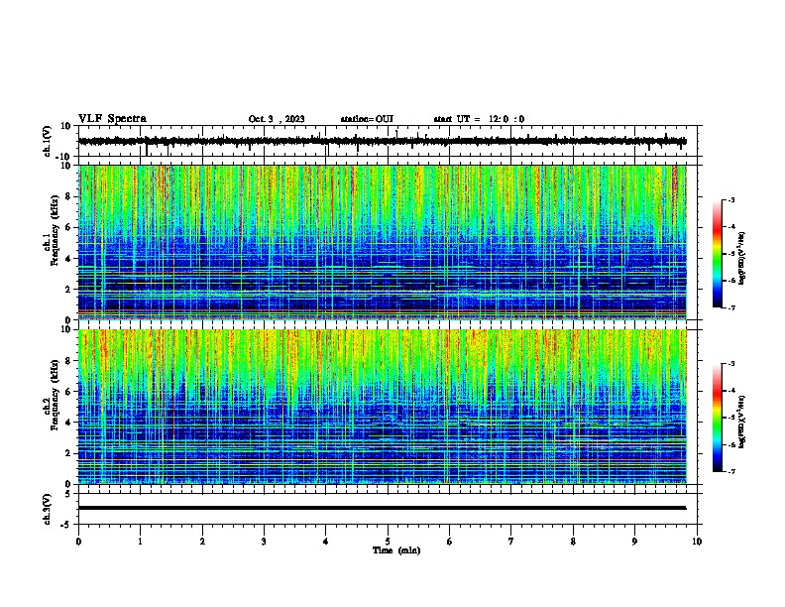Click time axis tick label "3"
Image resolution: width=785 pixels, height=607 pixels.
pyautogui.click(x=264, y=542)
